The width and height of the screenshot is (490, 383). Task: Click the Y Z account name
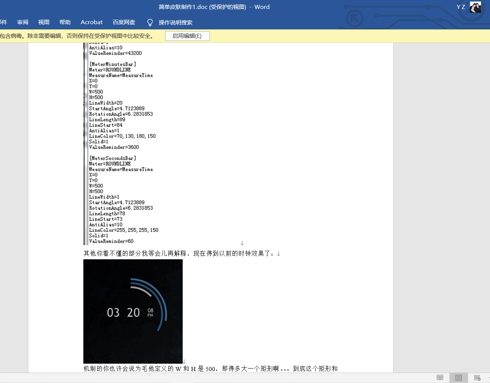pos(461,7)
